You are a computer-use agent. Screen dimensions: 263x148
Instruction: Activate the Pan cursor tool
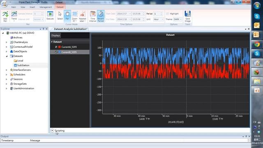pos(67,16)
